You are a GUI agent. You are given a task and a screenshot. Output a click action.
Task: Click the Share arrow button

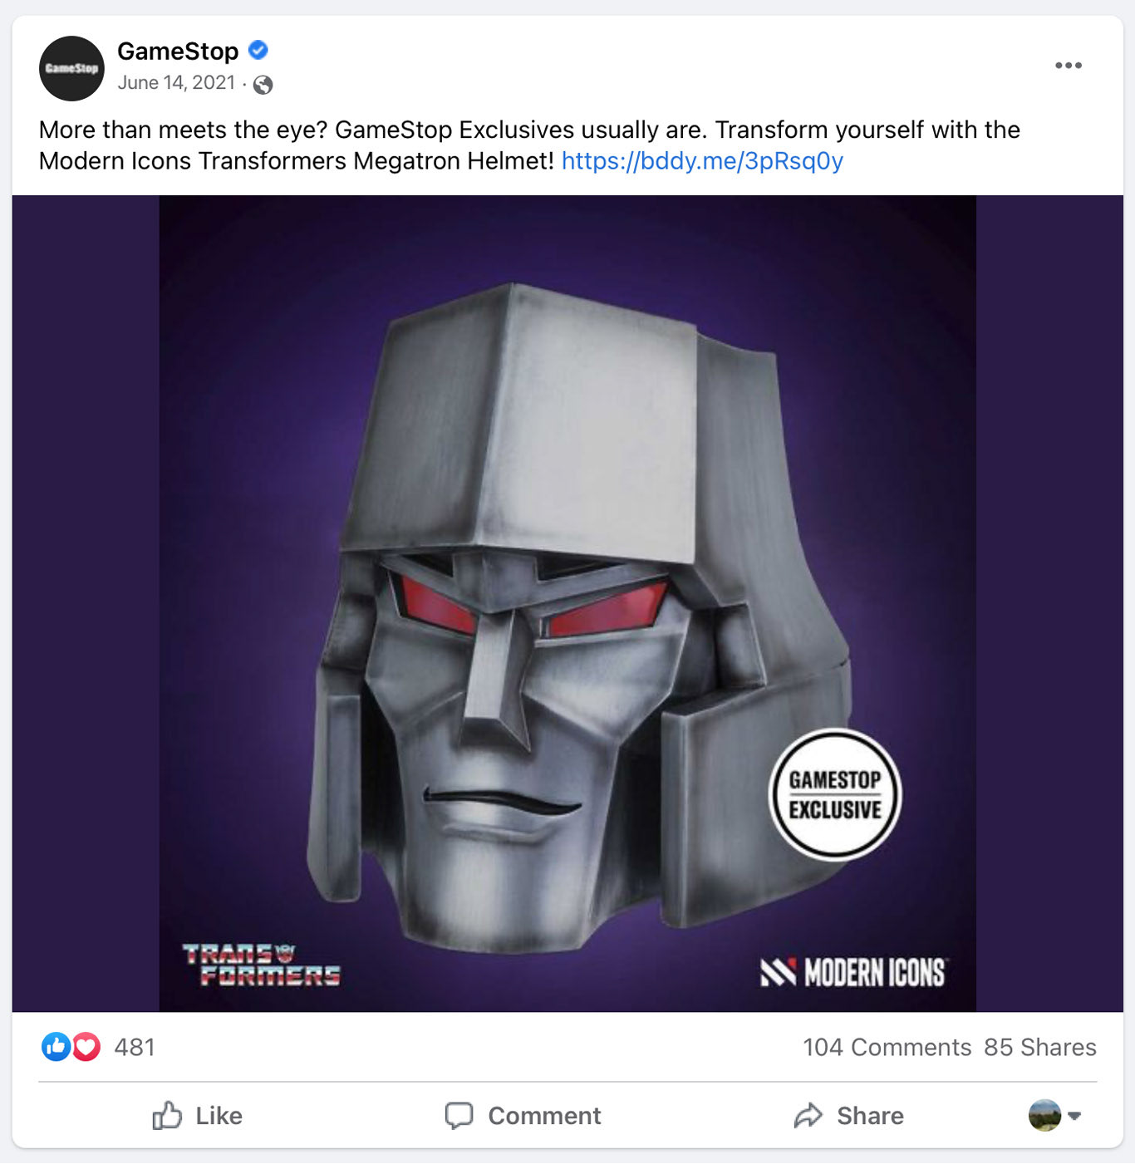(x=849, y=1115)
